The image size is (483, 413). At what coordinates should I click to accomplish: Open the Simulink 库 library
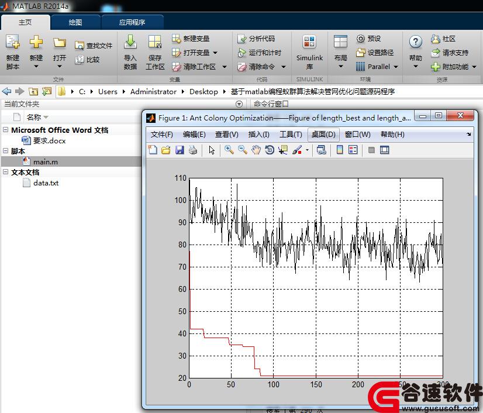click(309, 52)
